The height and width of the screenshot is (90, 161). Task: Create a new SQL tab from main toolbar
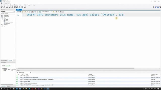point(2,7)
